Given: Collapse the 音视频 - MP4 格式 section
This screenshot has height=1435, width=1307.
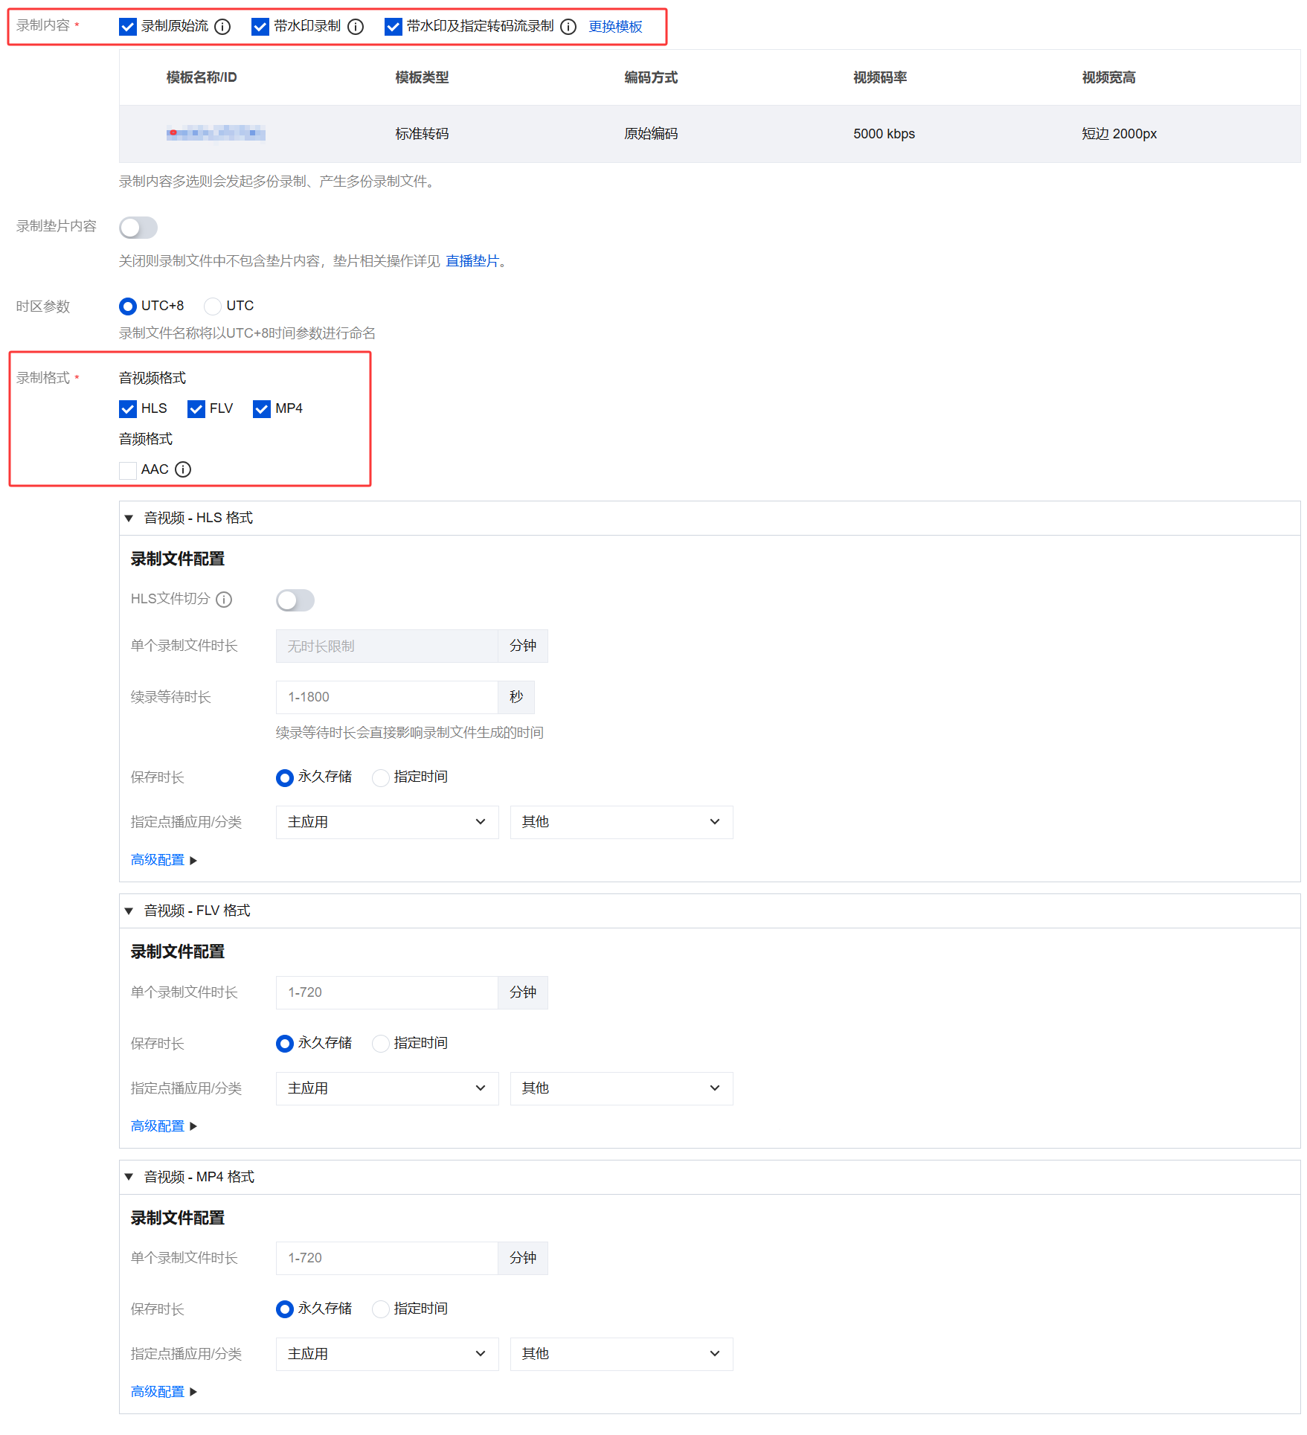Looking at the screenshot, I should (x=129, y=1177).
